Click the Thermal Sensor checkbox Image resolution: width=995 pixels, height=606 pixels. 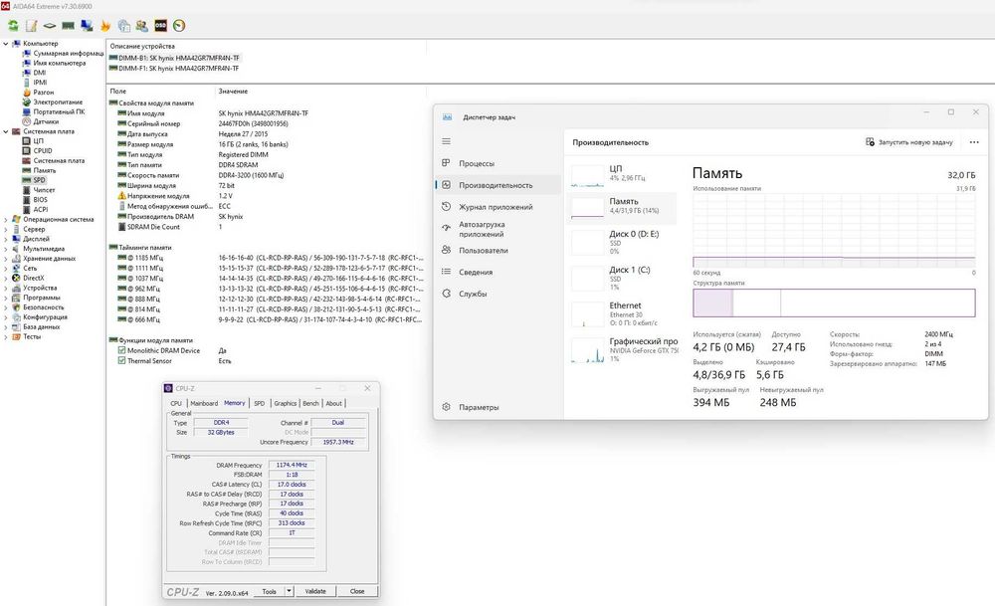[121, 360]
